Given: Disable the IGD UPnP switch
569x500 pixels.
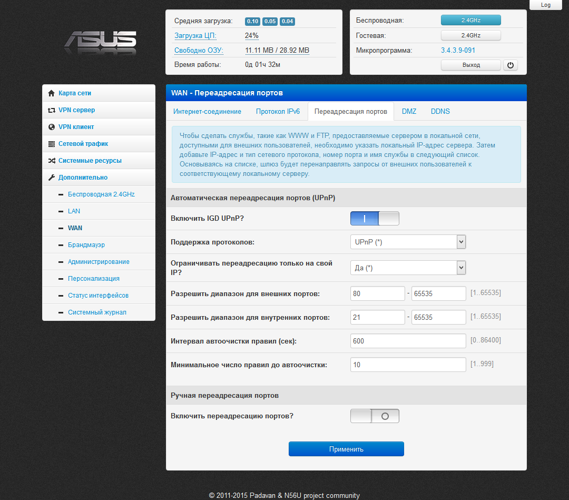Looking at the screenshot, I should point(375,219).
